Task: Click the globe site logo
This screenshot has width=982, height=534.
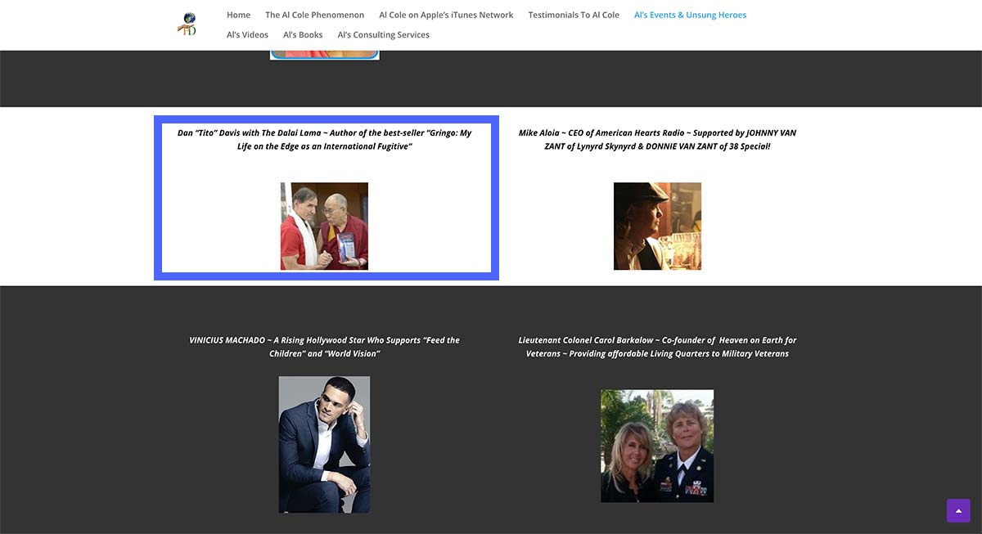Action: (x=187, y=24)
